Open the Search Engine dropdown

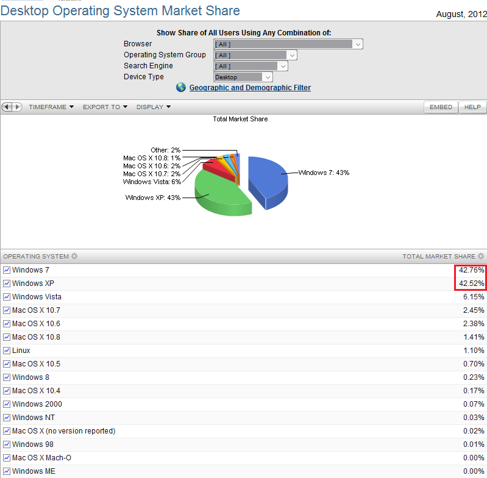(x=251, y=66)
